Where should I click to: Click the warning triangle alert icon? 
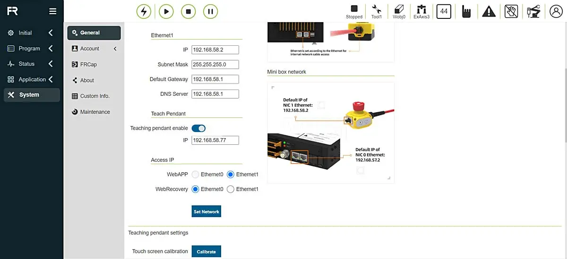tap(489, 11)
